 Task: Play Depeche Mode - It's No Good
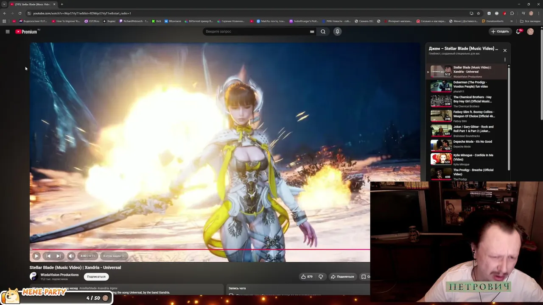coord(467,145)
